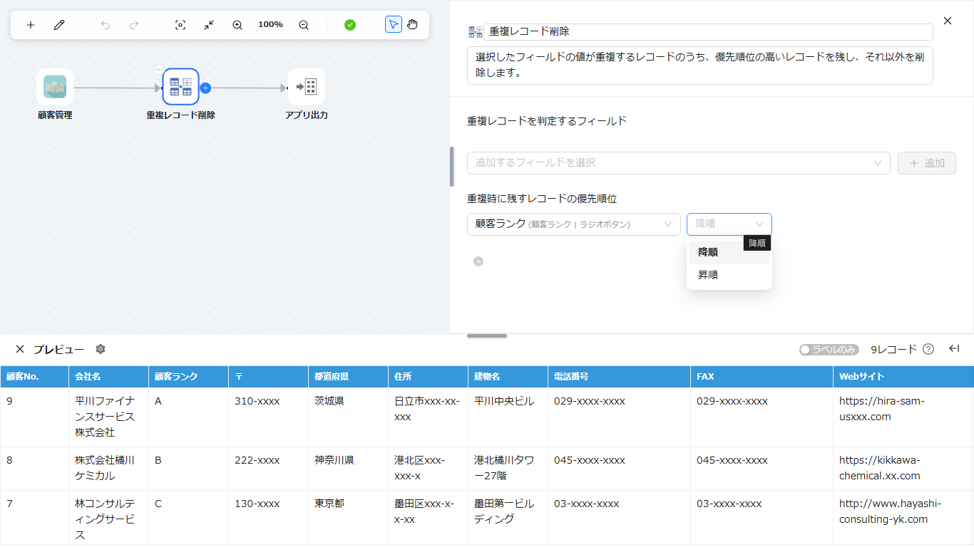
Task: Click the horizontal preview resize handle
Action: tap(487, 335)
